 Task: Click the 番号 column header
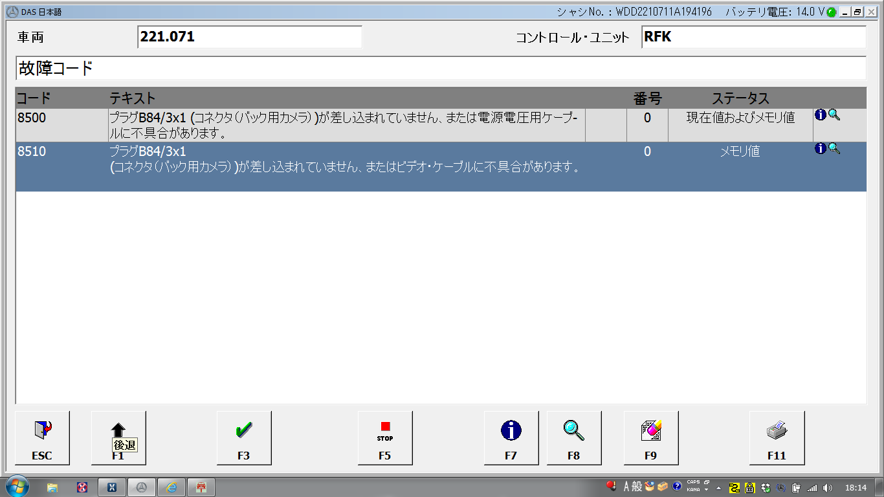(x=647, y=98)
